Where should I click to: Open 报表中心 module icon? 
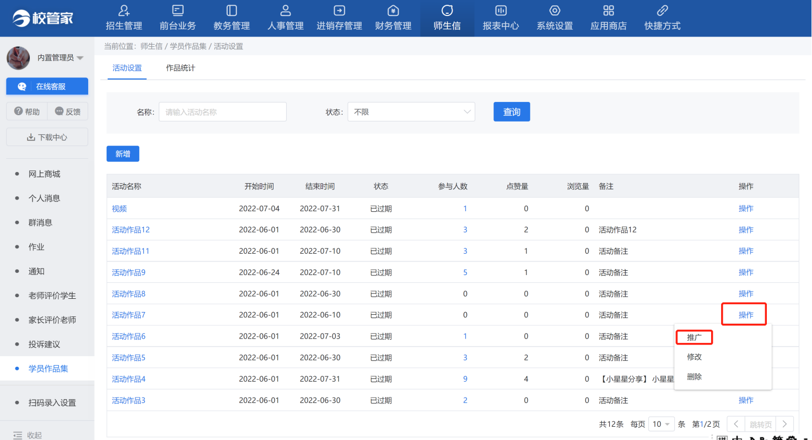[x=501, y=11]
